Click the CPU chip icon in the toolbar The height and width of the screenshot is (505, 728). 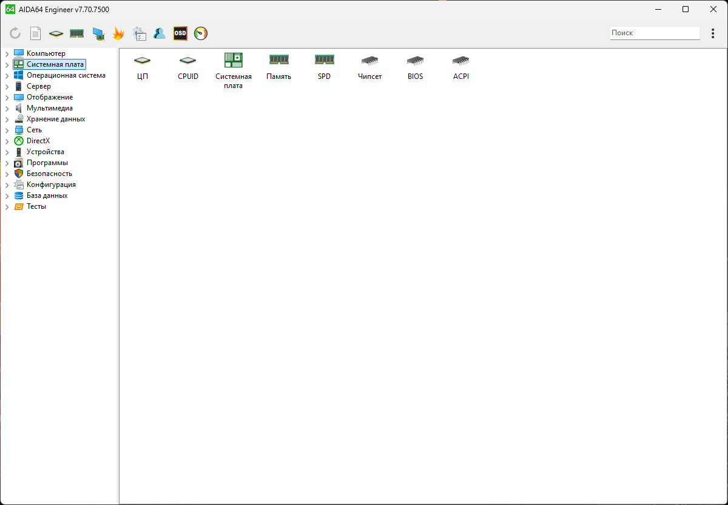pos(56,33)
